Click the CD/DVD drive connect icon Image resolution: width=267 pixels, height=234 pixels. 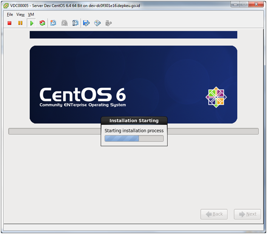click(x=97, y=23)
